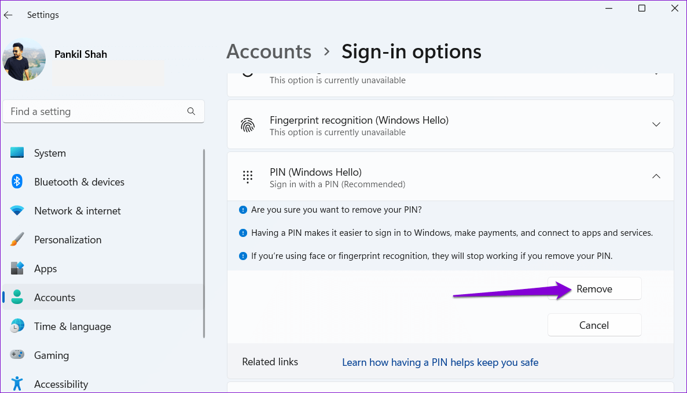Go to Network & internet settings
Screen dimensions: 687x393
tap(103, 211)
